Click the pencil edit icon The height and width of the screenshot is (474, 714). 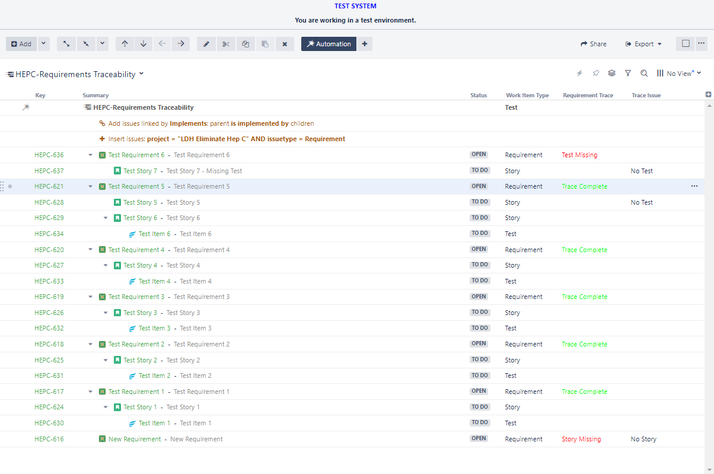[206, 44]
